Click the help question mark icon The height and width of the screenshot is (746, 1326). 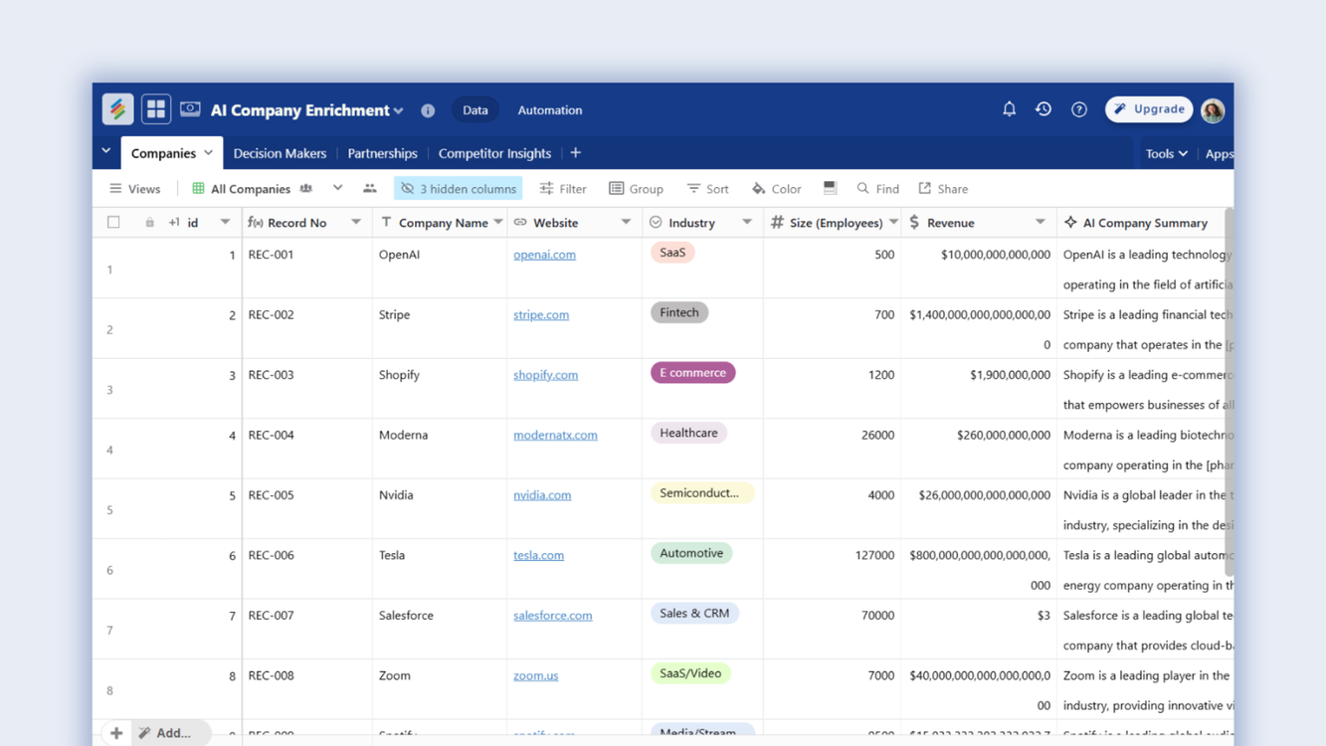1079,109
